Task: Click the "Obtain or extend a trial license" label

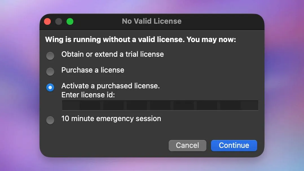Action: 113,54
